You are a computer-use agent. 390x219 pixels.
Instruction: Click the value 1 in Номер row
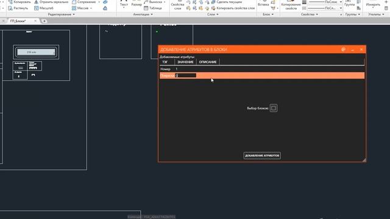tap(177, 69)
